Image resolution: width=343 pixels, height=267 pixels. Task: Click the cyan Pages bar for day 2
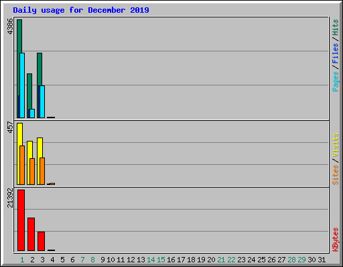click(32, 113)
